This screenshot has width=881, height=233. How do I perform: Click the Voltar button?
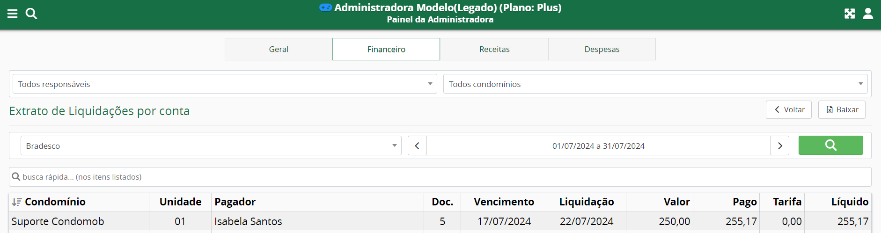pos(789,109)
